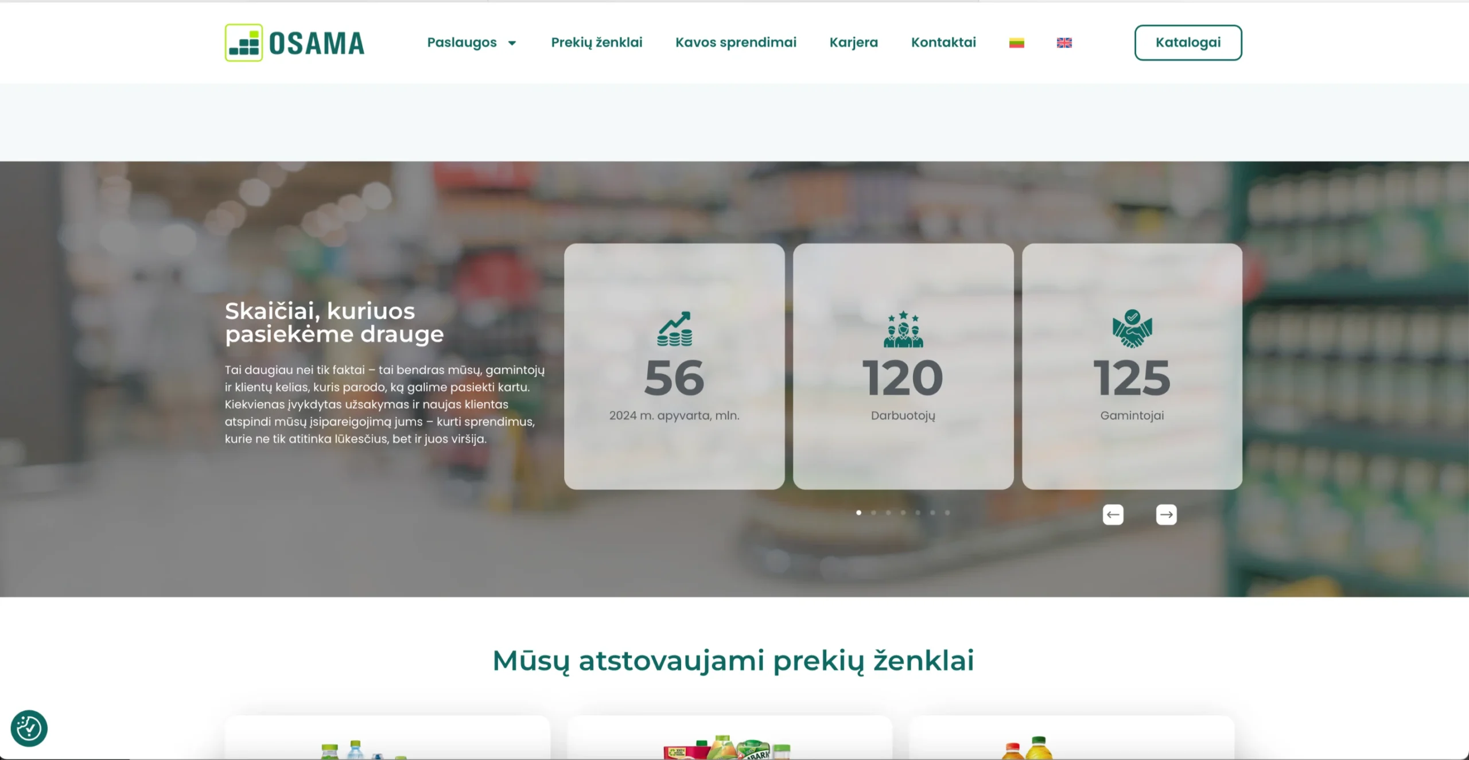The image size is (1469, 760).
Task: Go to Prekių ženklai page
Action: tap(596, 42)
